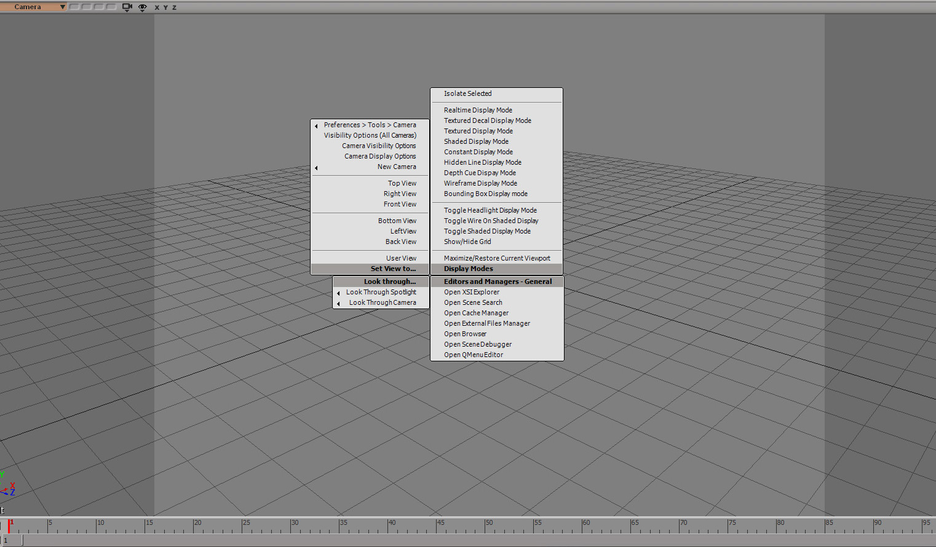Toggle the Y axis button in viewport toolbar
The image size is (936, 547).
click(x=165, y=7)
